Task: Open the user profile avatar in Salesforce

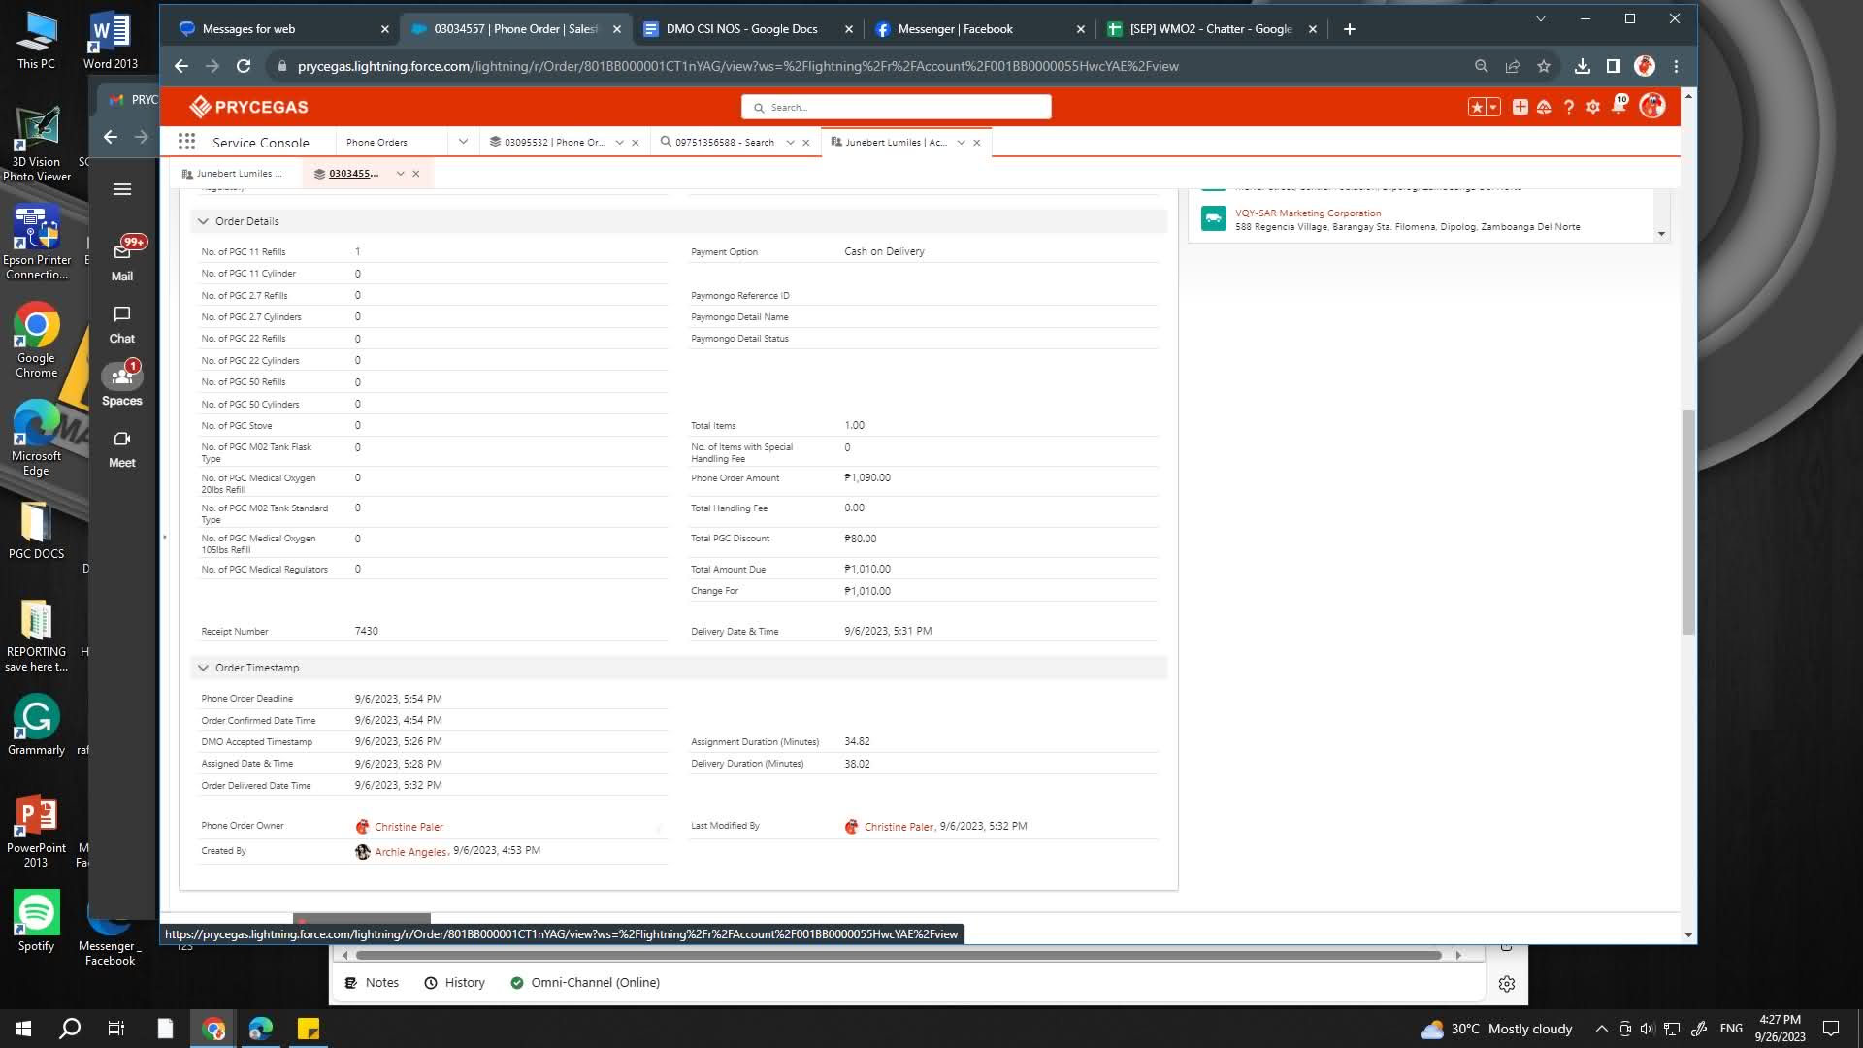Action: pyautogui.click(x=1651, y=106)
